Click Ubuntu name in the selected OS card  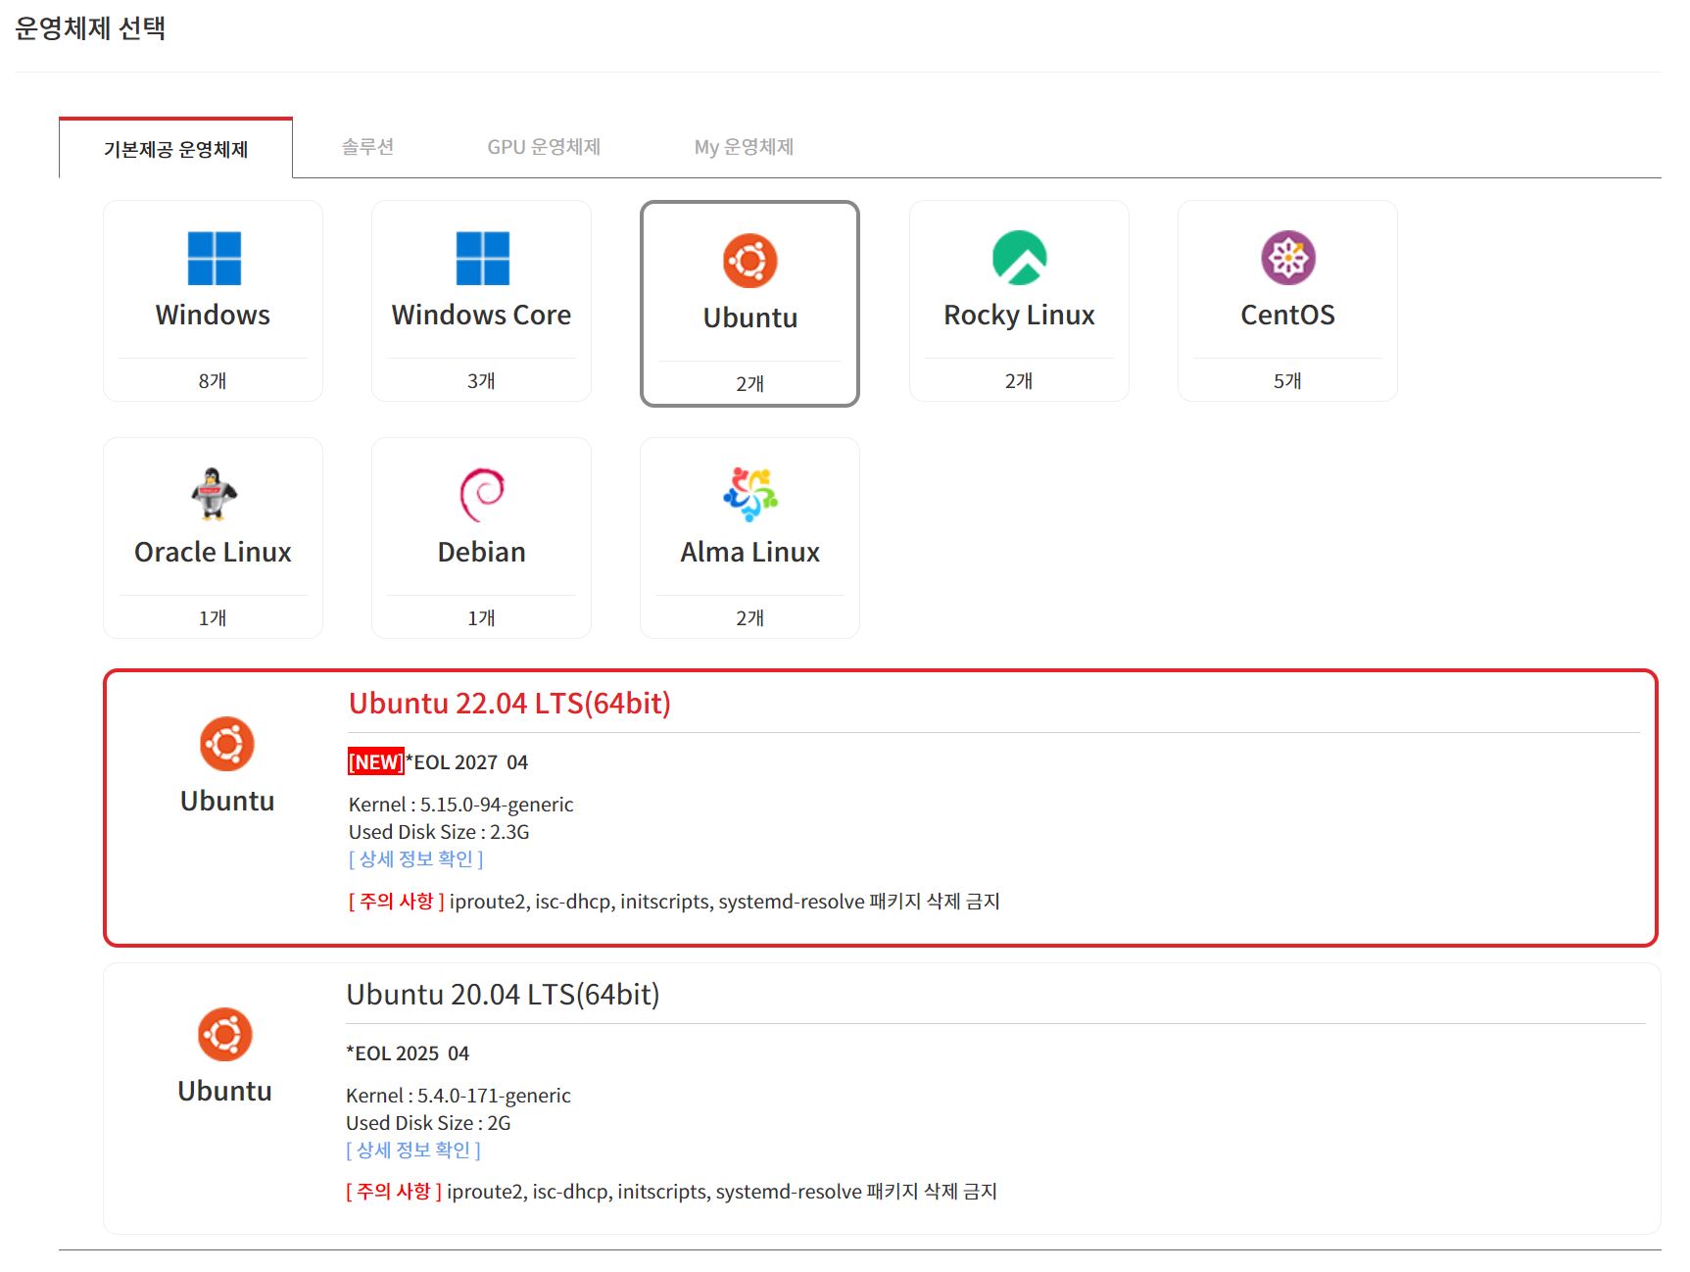tap(750, 318)
